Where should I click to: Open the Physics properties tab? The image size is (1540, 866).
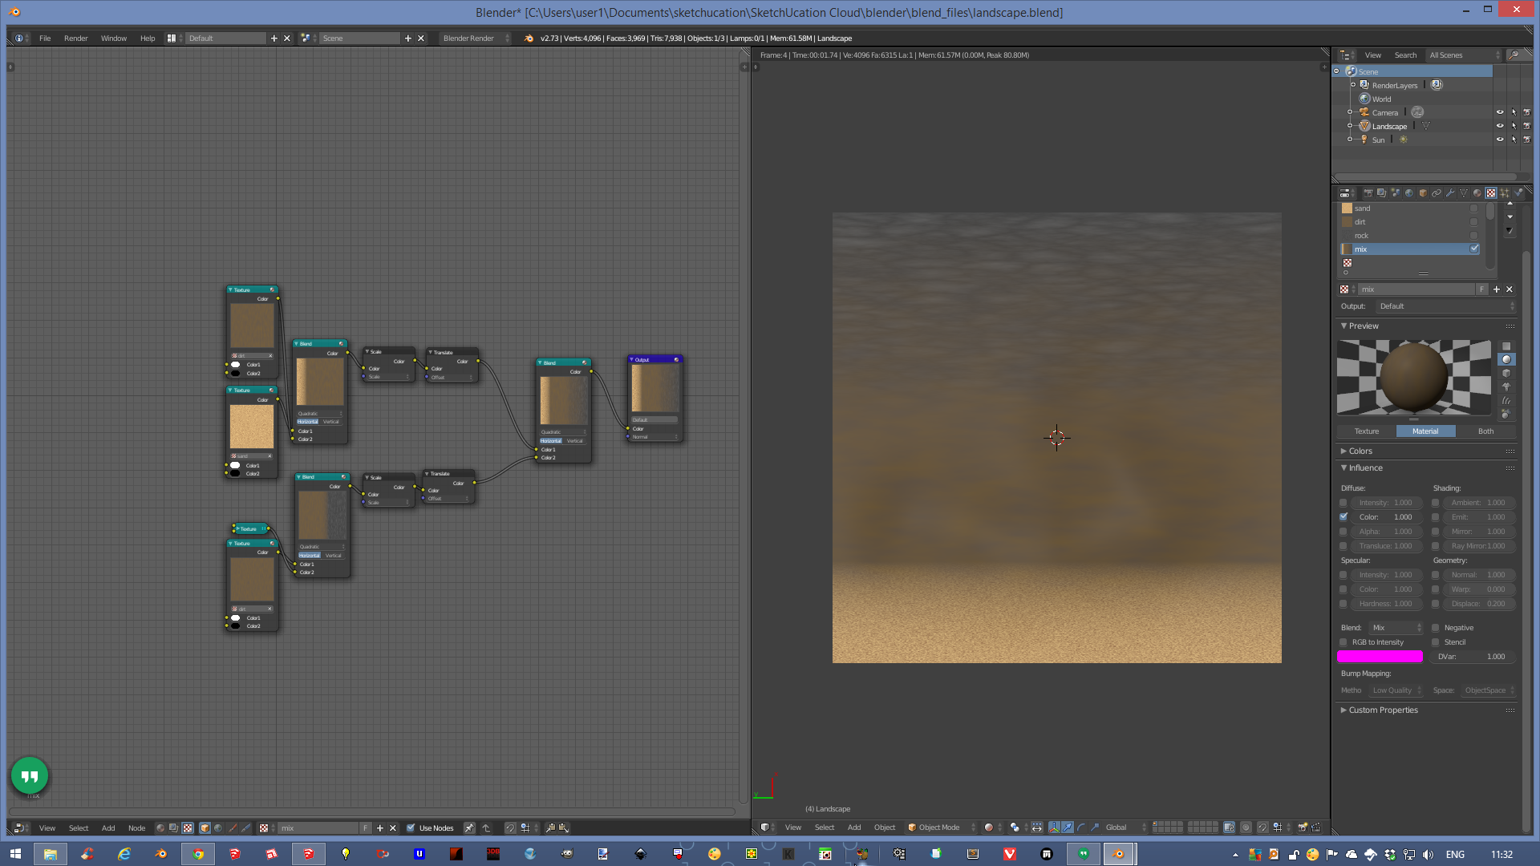point(1518,193)
